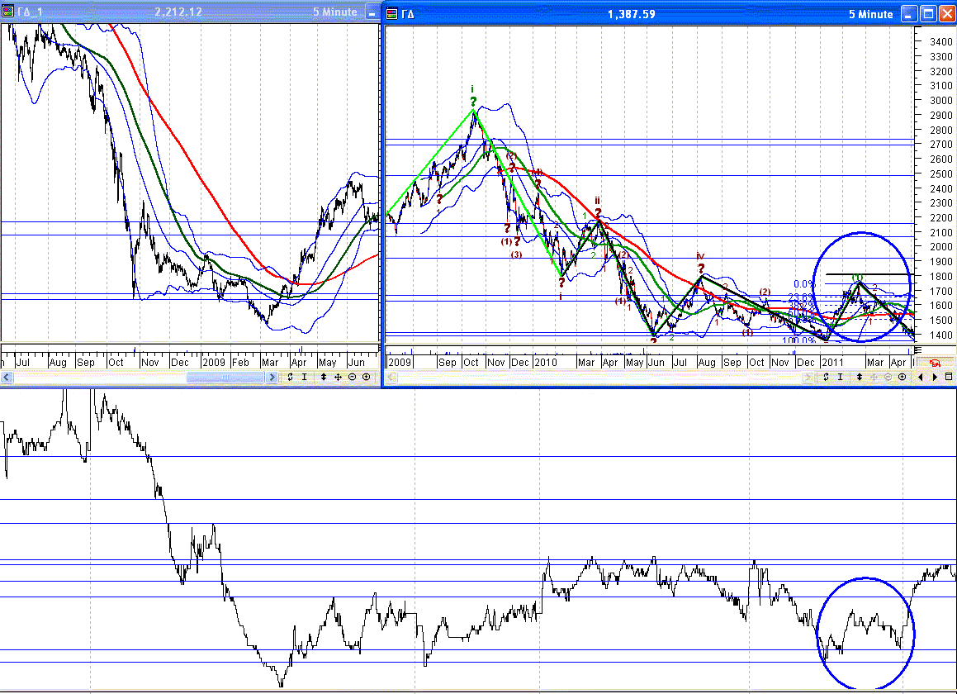
Task: Activate pan cross tool in left chart
Action: pos(338,377)
